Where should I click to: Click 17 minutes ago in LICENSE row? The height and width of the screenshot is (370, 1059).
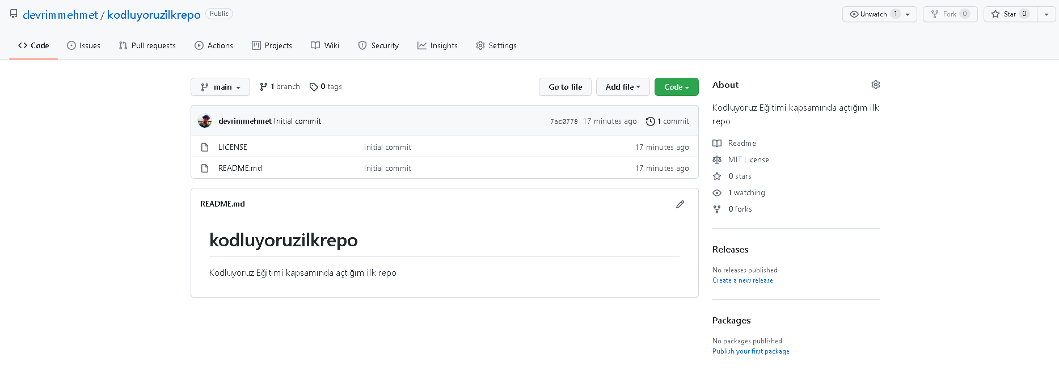click(662, 147)
